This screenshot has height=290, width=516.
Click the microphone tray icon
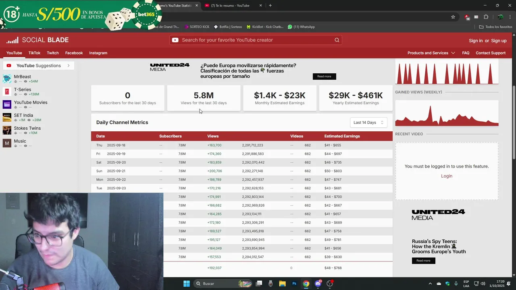coord(456,284)
